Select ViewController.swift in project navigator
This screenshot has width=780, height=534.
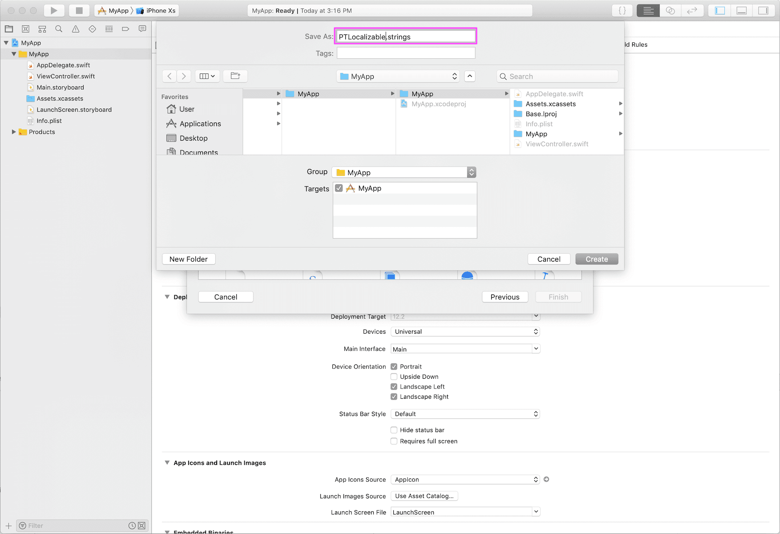(x=65, y=77)
